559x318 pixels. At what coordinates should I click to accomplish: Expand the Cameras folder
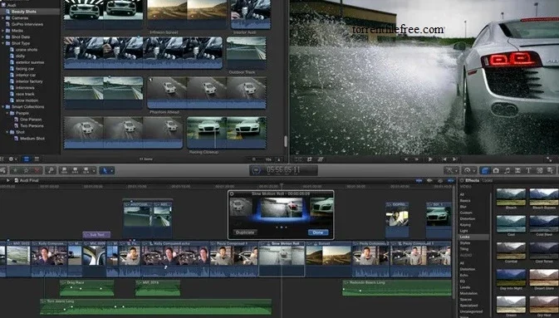(x=2, y=17)
